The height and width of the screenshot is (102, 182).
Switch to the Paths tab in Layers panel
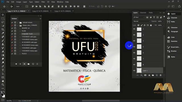151,12
